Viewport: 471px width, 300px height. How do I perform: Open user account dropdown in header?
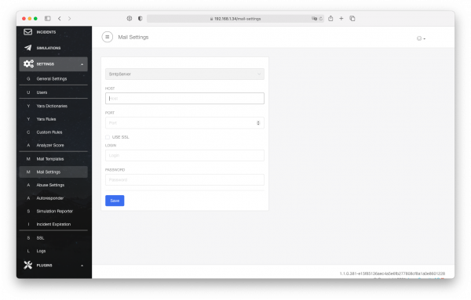tap(421, 38)
